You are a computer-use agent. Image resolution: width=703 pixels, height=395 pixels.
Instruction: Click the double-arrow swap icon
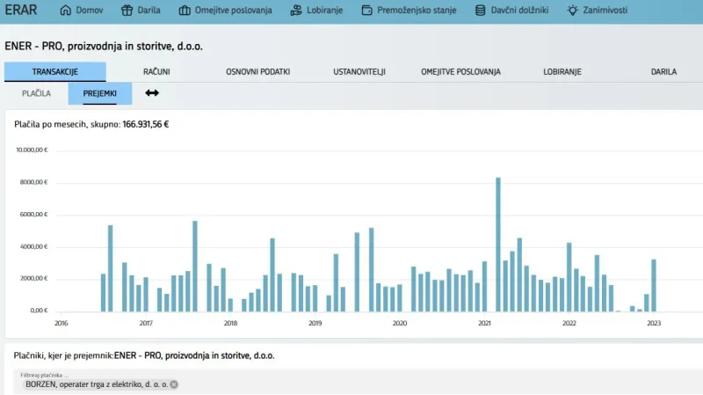click(x=152, y=93)
